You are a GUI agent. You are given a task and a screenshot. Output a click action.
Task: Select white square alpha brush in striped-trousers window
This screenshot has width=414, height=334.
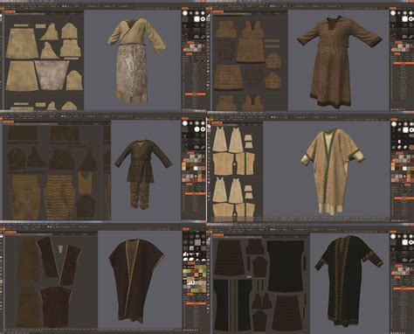pos(197,129)
